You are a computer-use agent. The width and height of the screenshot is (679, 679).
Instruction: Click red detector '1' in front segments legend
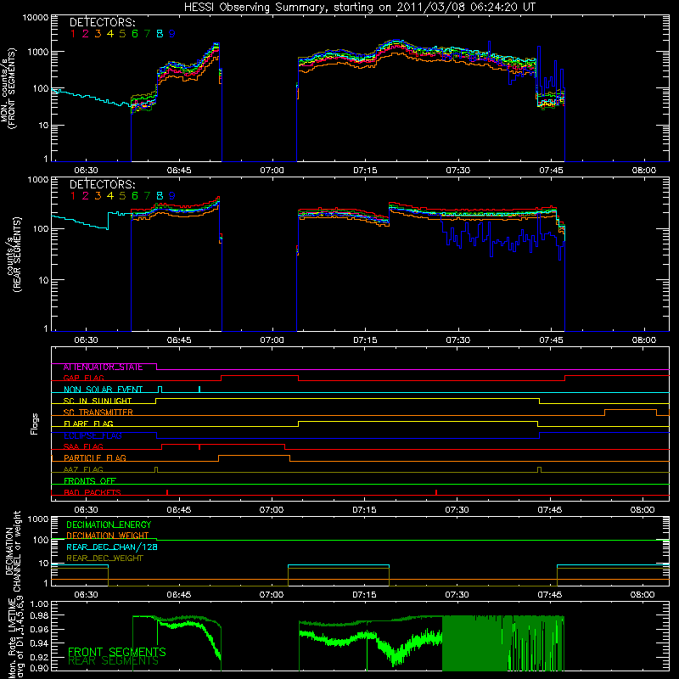click(x=73, y=34)
